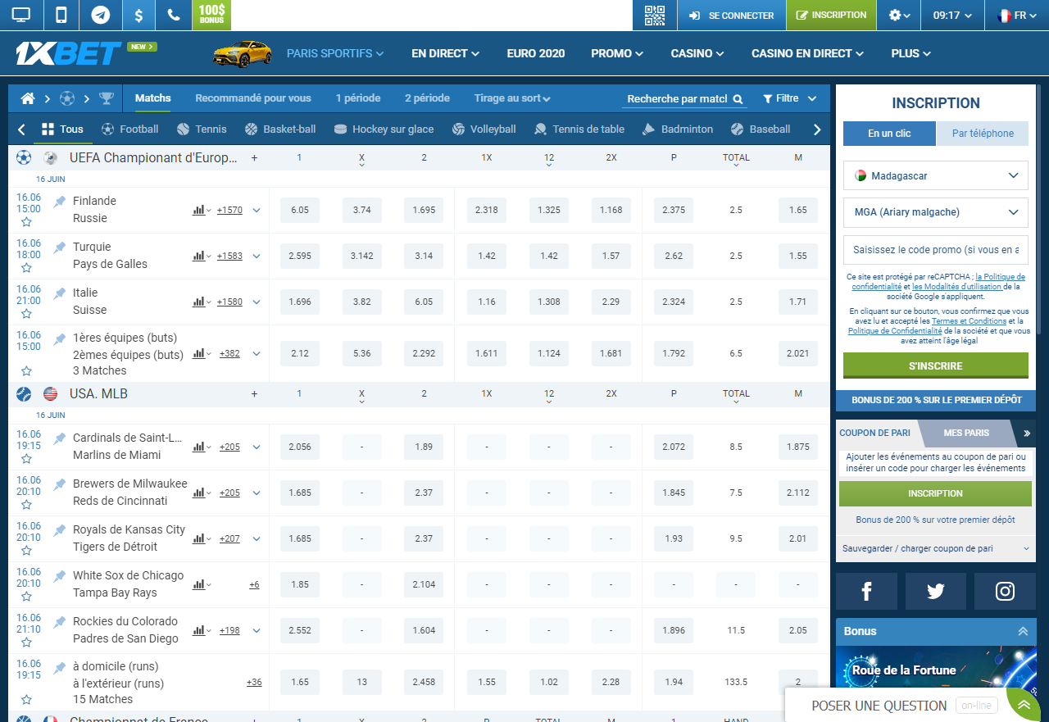Viewport: 1049px width, 722px height.
Task: Open the PARIS SPORTIFS menu
Action: click(335, 53)
